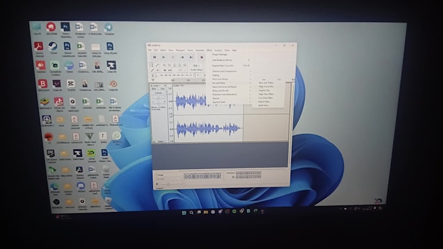Image resolution: width=443 pixels, height=249 pixels.
Task: Click the Silence audio selection icon
Action: click(170, 70)
